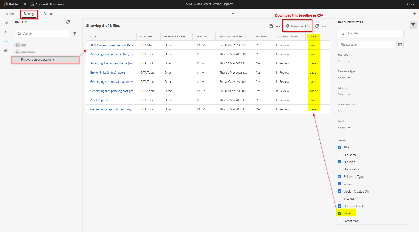Toggle the Label column checkbox
Viewport: 419px width, 232px height.
pyautogui.click(x=339, y=213)
